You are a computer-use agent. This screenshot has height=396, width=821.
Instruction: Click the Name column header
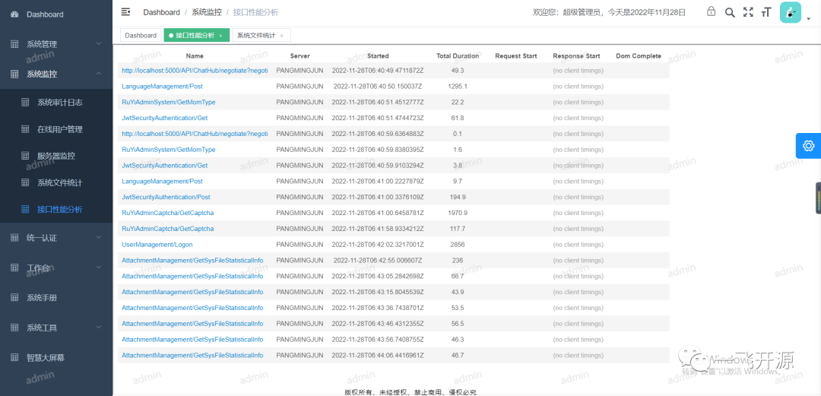[195, 56]
